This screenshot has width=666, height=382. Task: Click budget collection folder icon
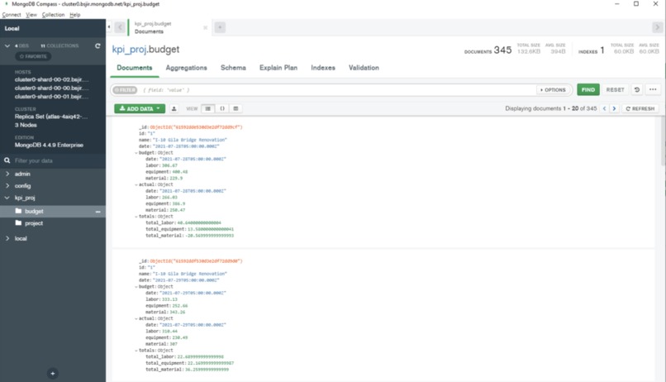(18, 211)
